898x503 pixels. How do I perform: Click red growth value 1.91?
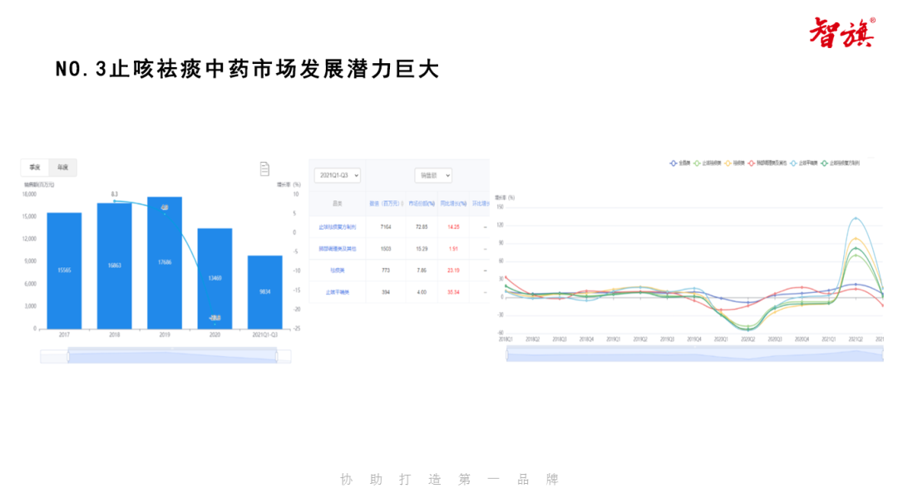(453, 249)
